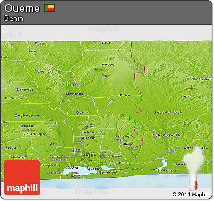Image resolution: width=214 pixels, height=201 pixels.
Task: Click the Avrankou label
Action: 117,156
